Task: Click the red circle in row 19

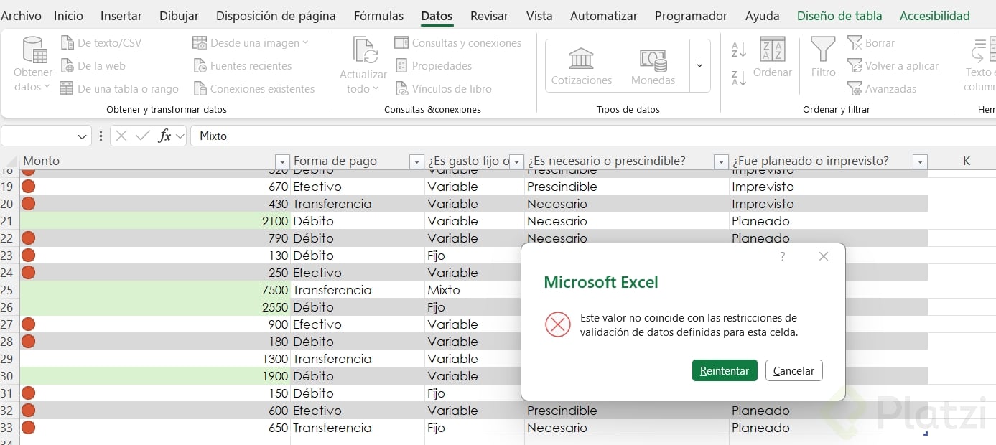Action: [x=29, y=187]
